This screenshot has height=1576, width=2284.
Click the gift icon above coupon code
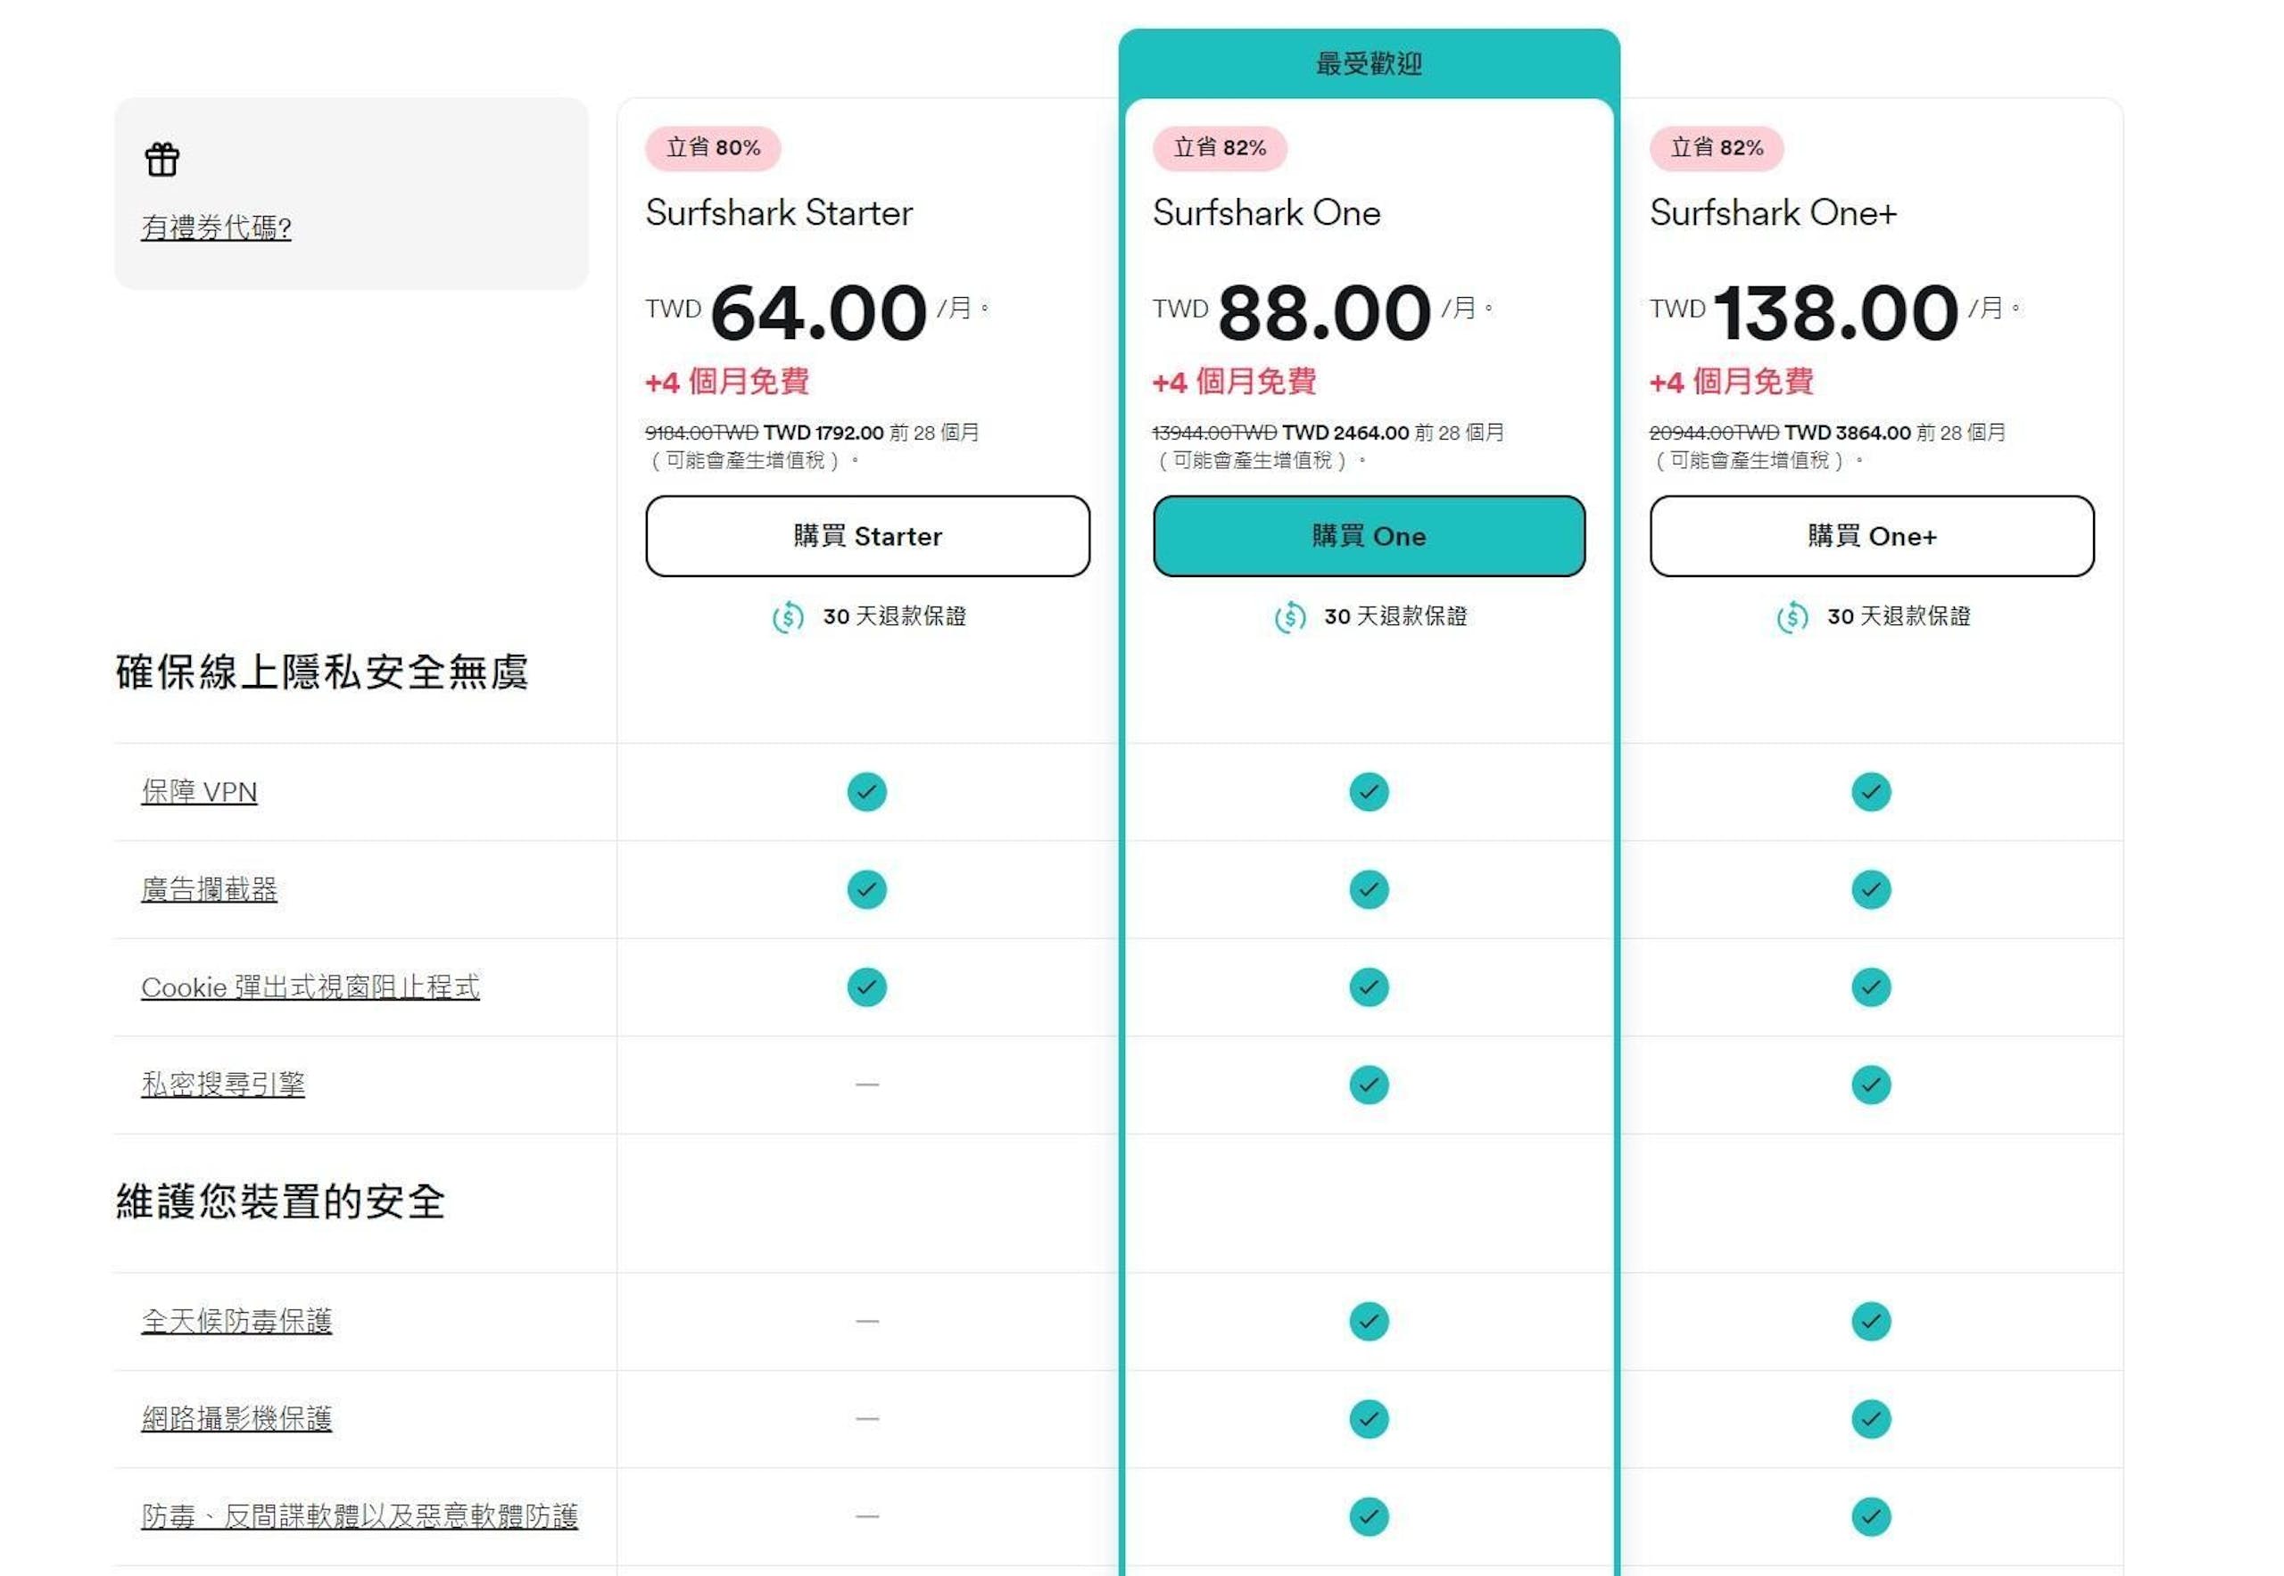[163, 159]
